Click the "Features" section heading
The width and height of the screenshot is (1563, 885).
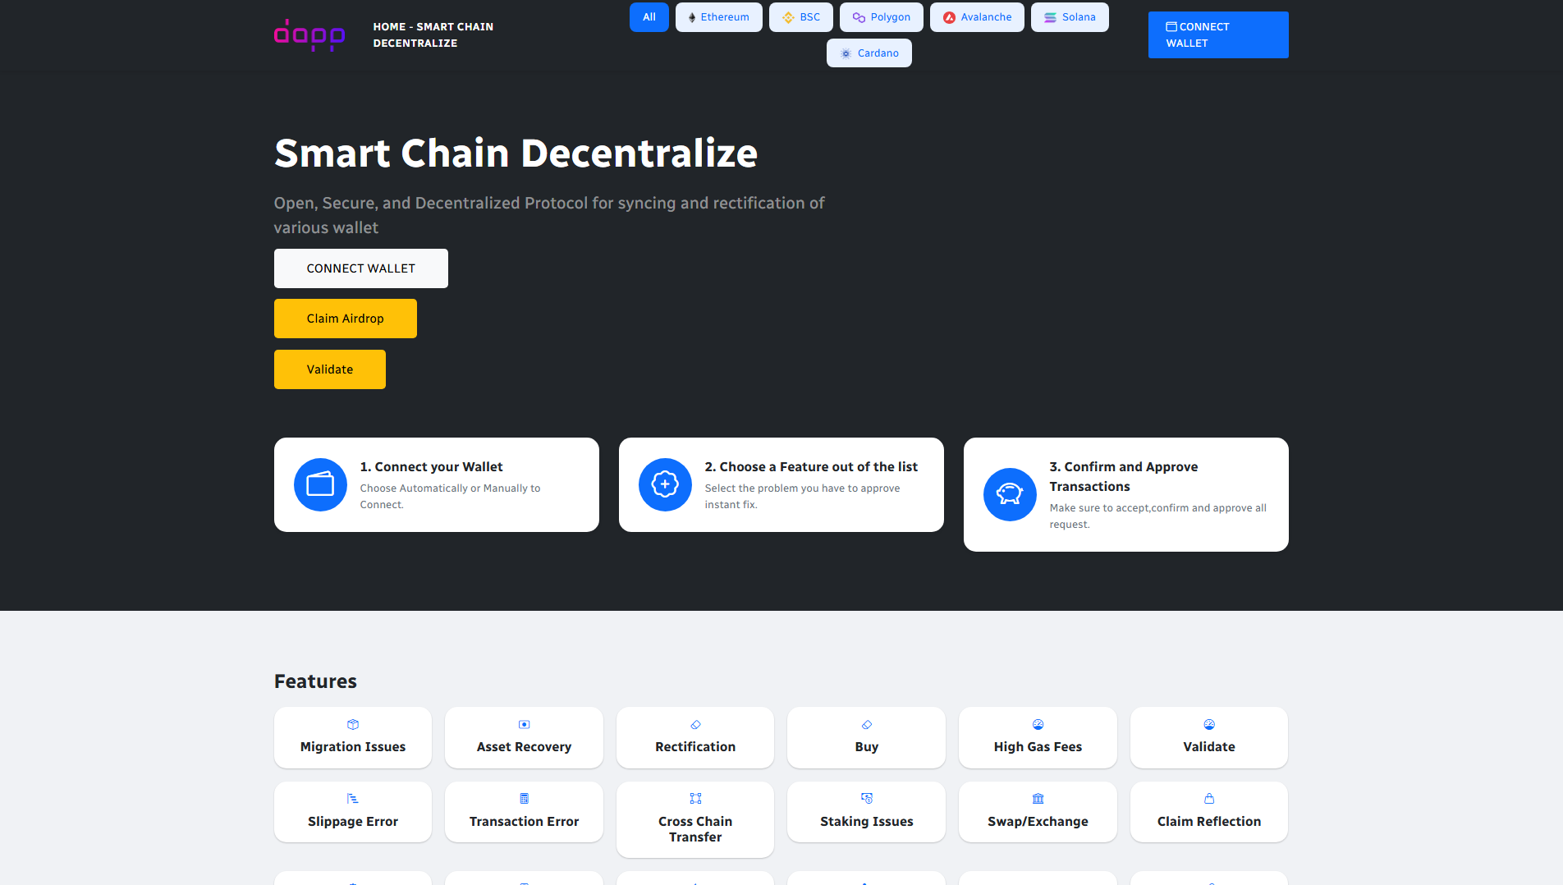click(x=315, y=681)
